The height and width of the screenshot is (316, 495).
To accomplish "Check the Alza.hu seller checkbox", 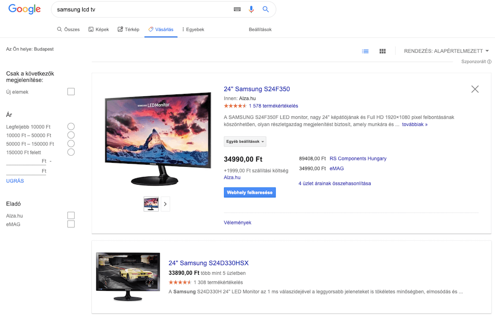I will (x=71, y=215).
